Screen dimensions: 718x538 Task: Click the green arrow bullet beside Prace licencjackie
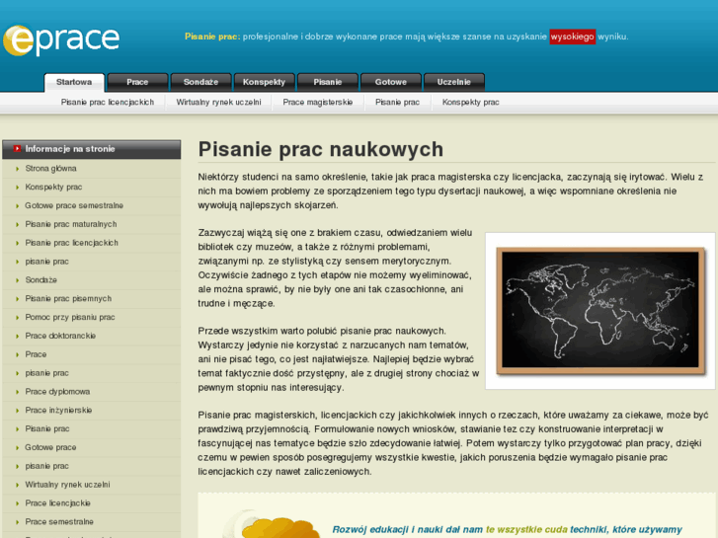[x=18, y=503]
